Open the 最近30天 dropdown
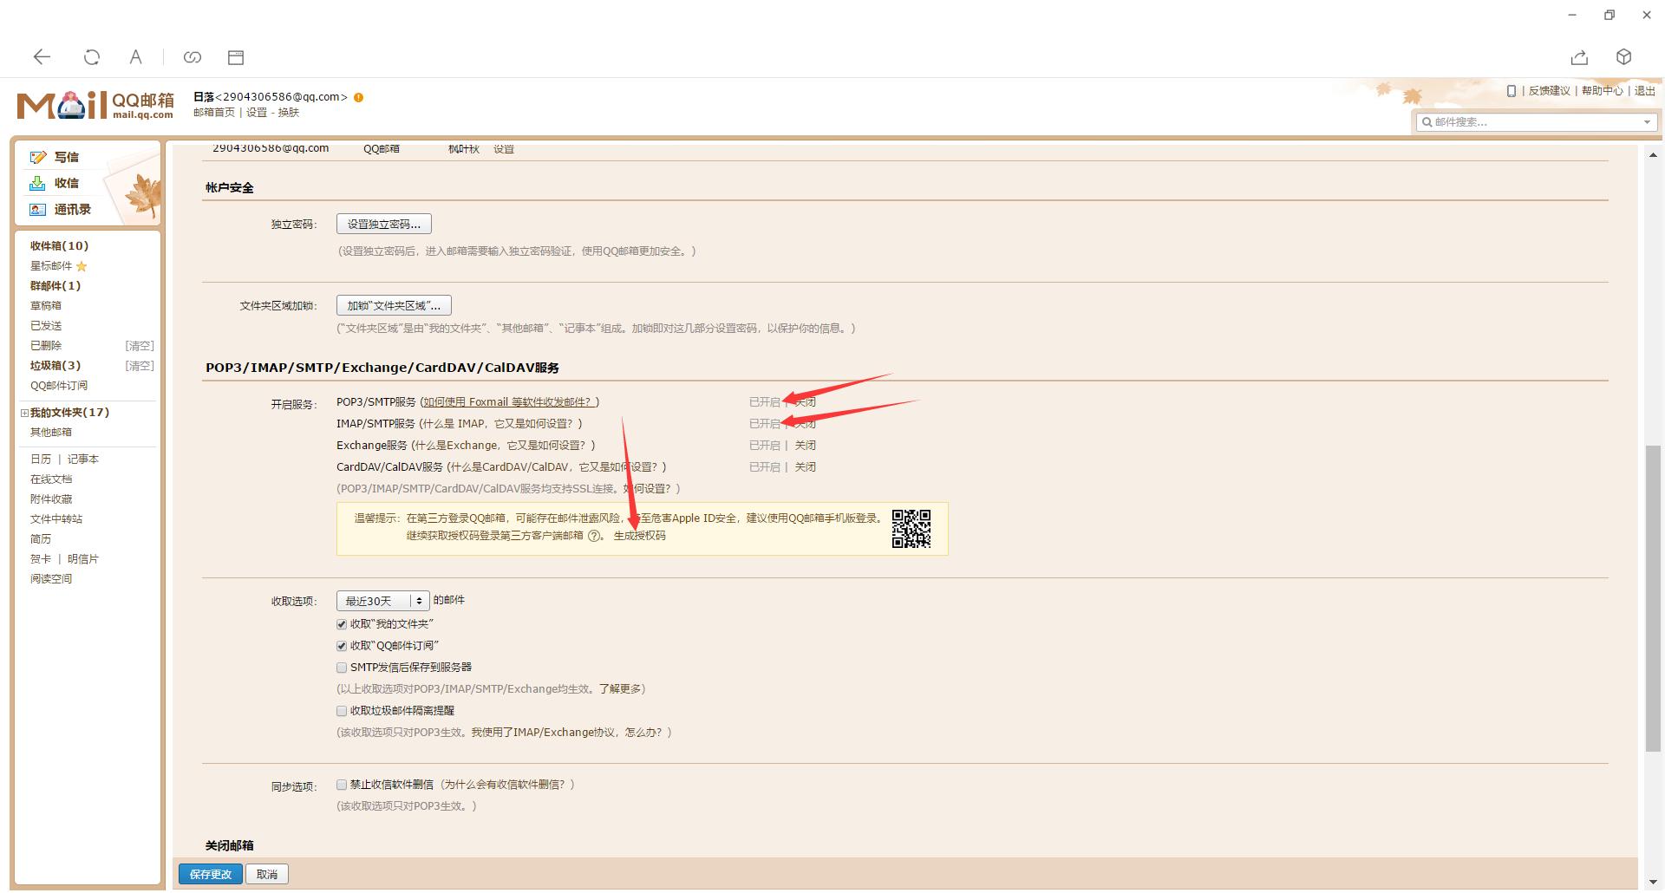This screenshot has width=1665, height=893. click(x=382, y=601)
